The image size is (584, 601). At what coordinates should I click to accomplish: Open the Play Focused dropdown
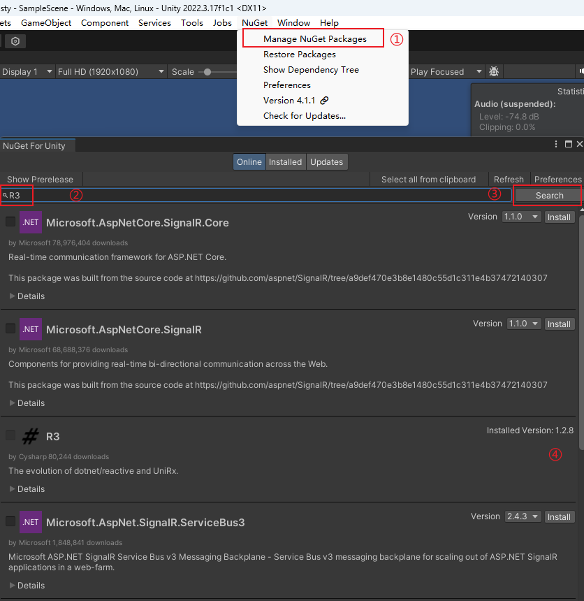(446, 72)
